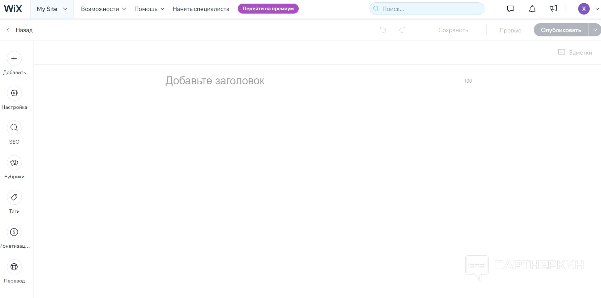Open the Рубрики categories icon
601x298 pixels.
[x=14, y=163]
